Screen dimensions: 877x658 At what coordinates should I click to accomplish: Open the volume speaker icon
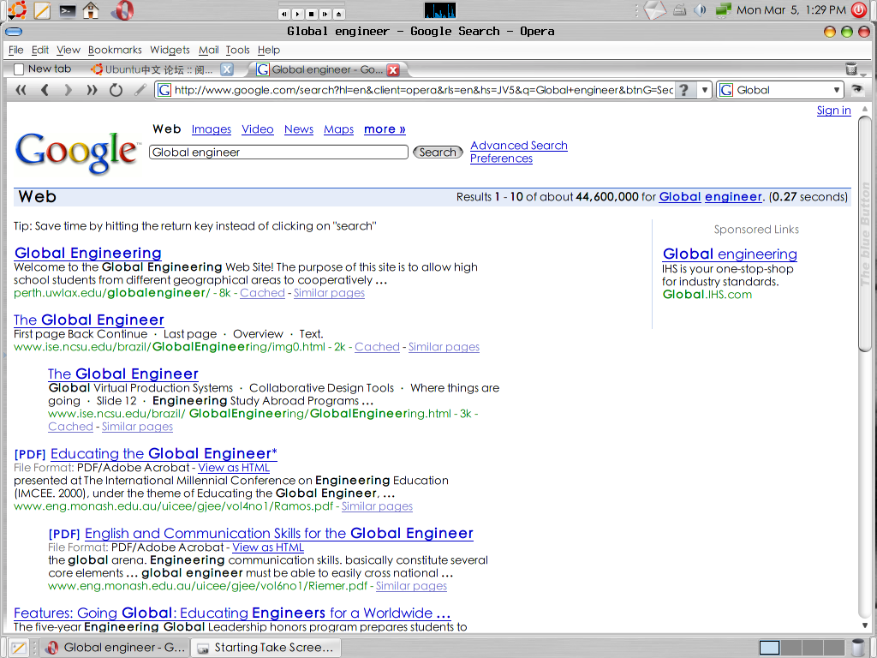click(700, 10)
